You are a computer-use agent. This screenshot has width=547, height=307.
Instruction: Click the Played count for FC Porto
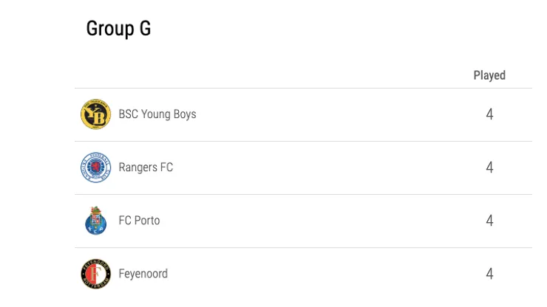click(x=489, y=221)
